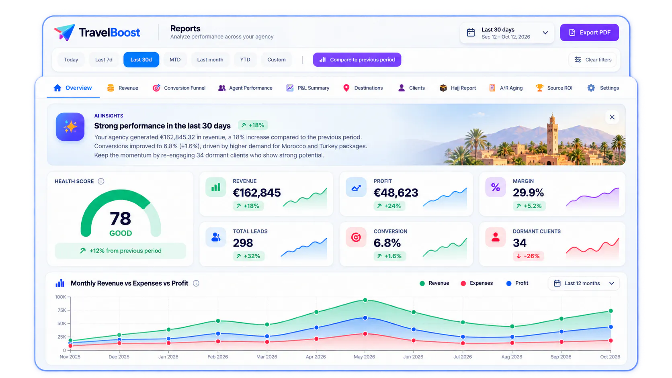The width and height of the screenshot is (672, 378).
Task: Open the A/R Aging tab
Action: [x=506, y=88]
